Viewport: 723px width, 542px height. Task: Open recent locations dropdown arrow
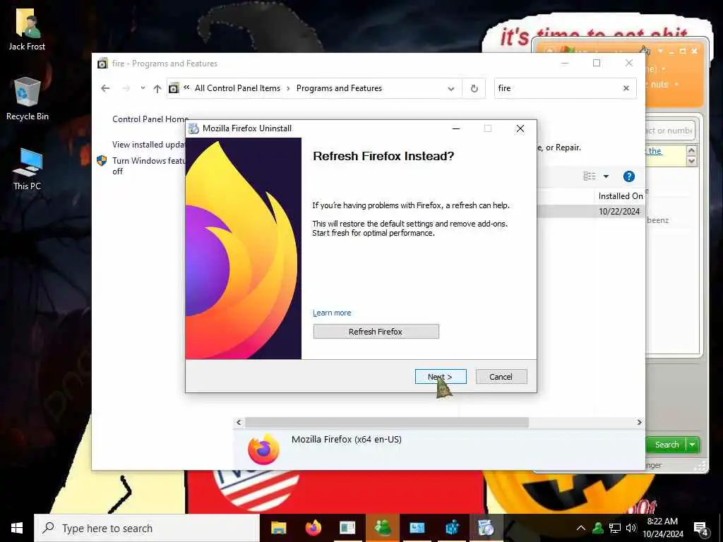[143, 88]
